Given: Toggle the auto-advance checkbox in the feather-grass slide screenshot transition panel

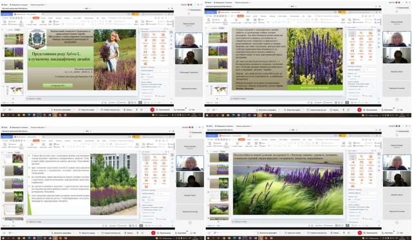Looking at the screenshot, I should coord(349,209).
